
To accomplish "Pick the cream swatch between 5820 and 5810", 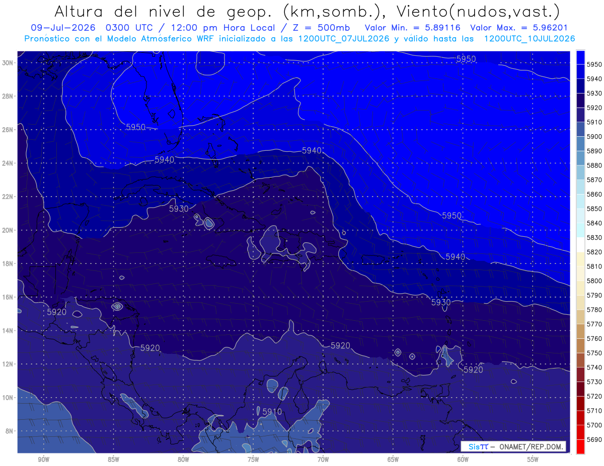I will click(580, 259).
